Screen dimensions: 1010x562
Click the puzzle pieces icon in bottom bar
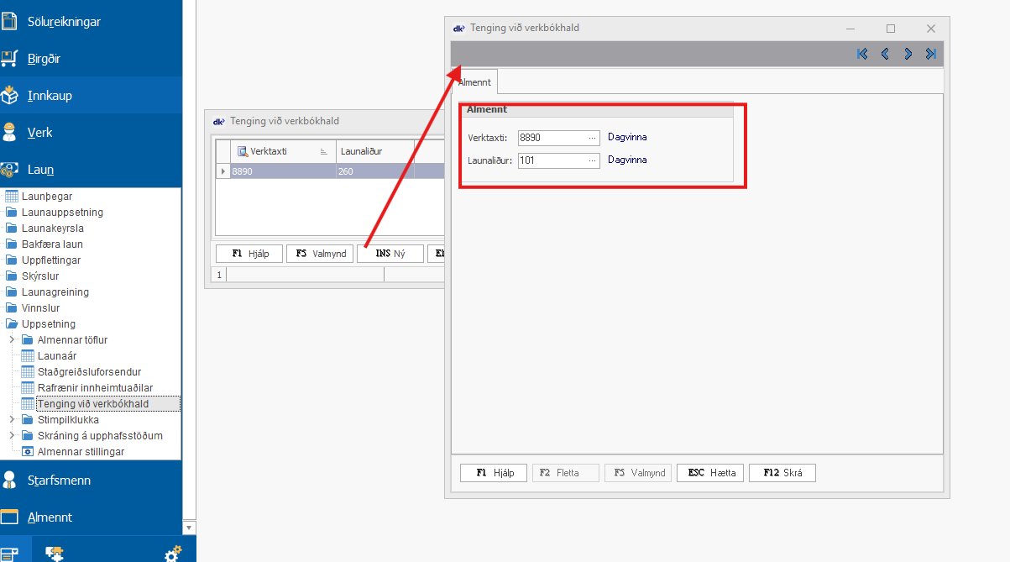pyautogui.click(x=55, y=554)
